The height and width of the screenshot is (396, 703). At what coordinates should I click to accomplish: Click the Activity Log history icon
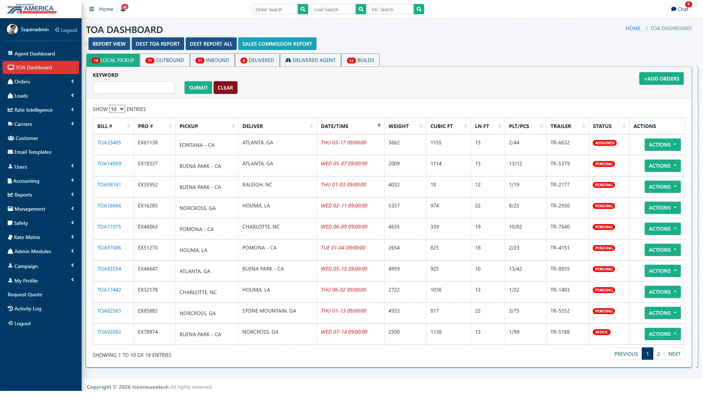pyautogui.click(x=10, y=309)
